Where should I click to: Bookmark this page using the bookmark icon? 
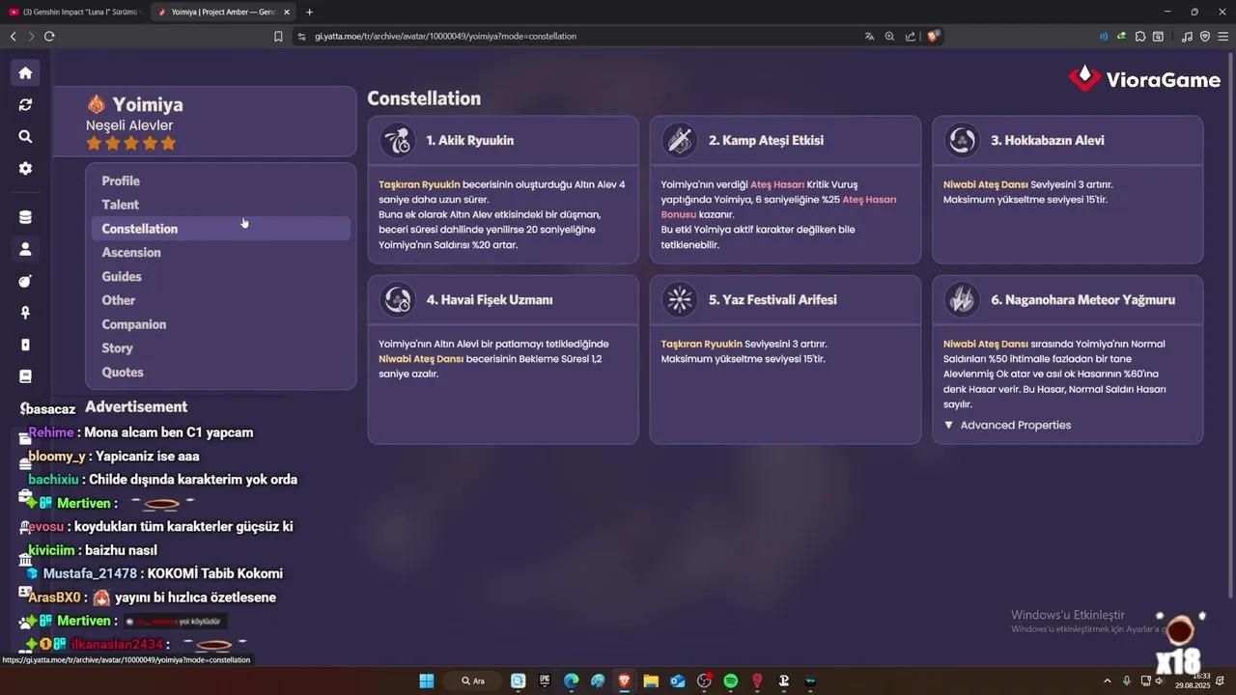coord(278,36)
